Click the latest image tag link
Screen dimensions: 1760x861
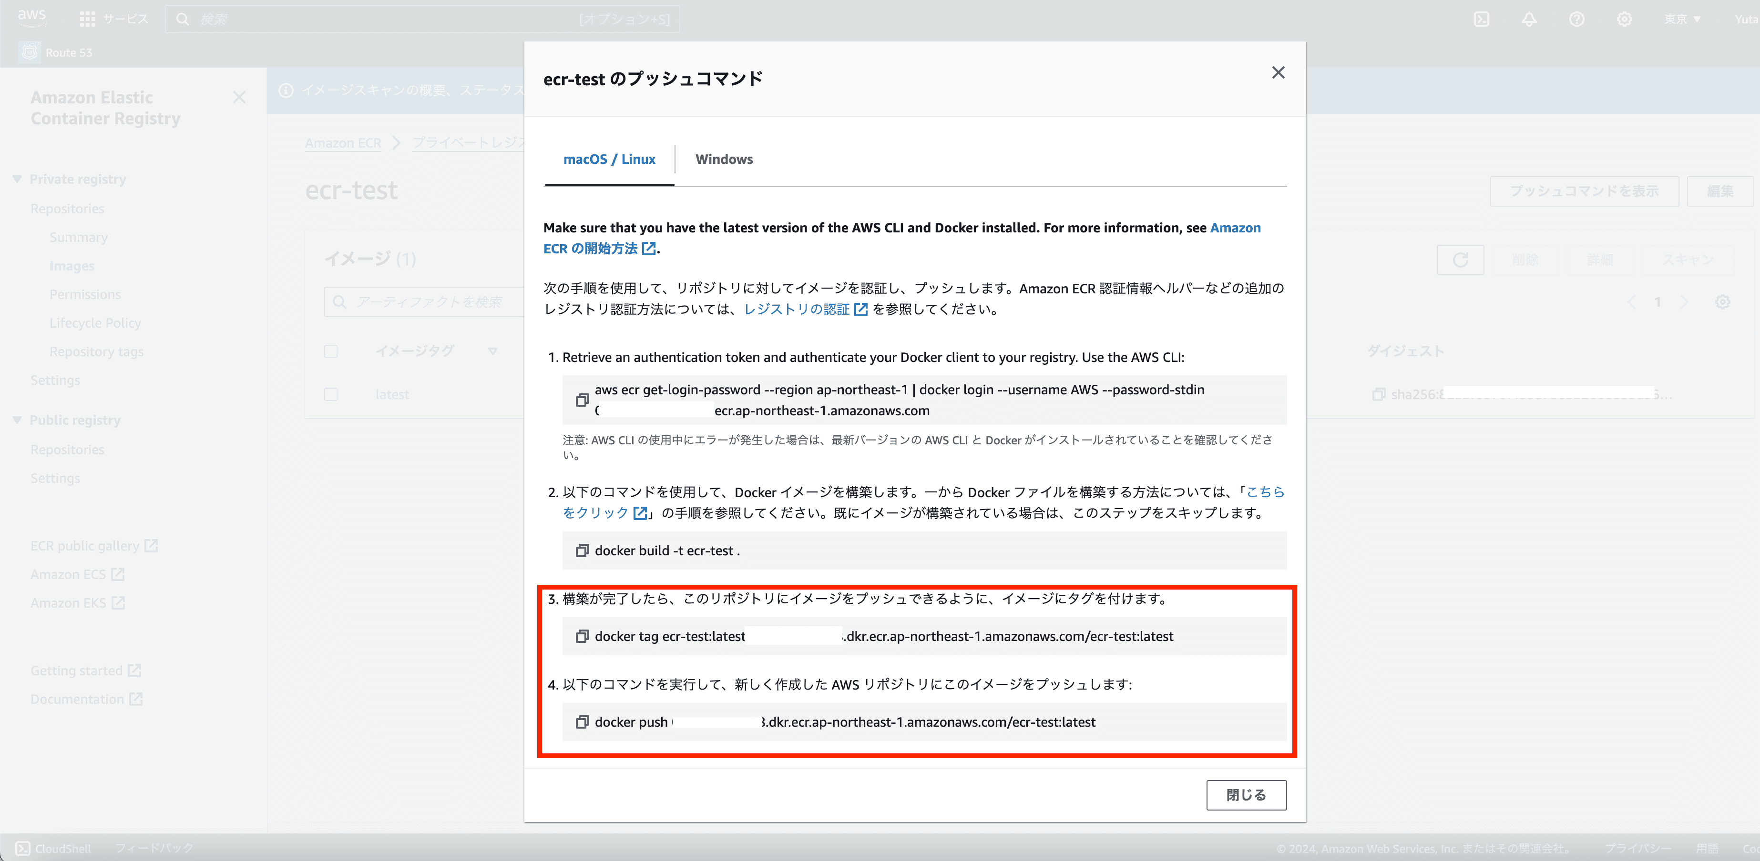point(392,395)
